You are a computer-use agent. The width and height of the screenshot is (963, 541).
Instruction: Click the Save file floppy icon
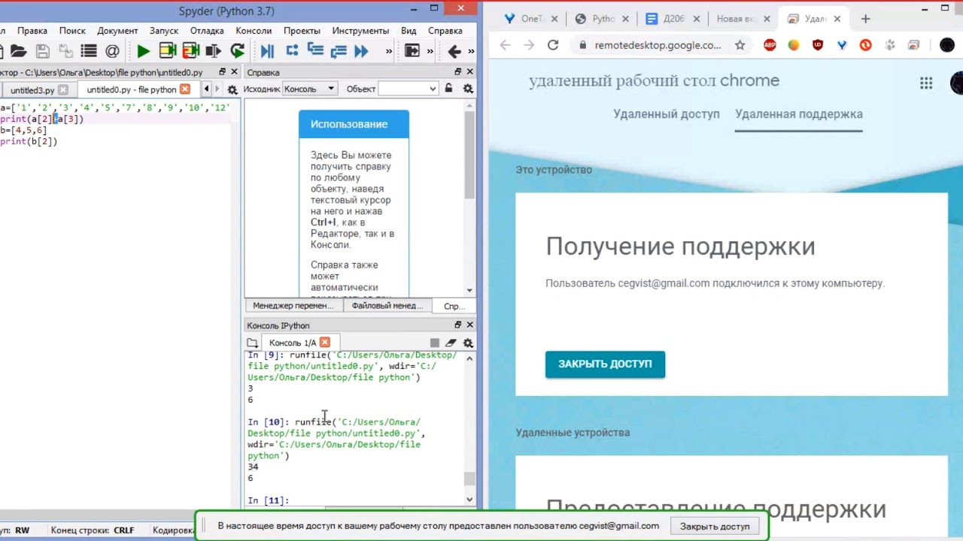point(43,51)
